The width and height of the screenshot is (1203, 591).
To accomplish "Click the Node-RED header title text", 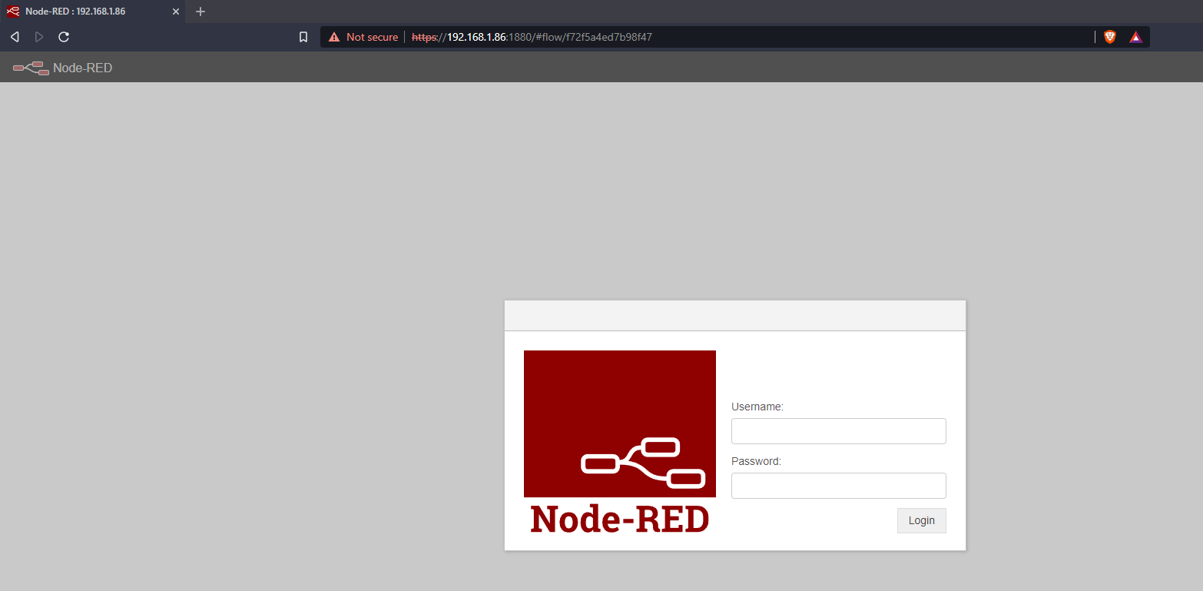I will pos(82,68).
